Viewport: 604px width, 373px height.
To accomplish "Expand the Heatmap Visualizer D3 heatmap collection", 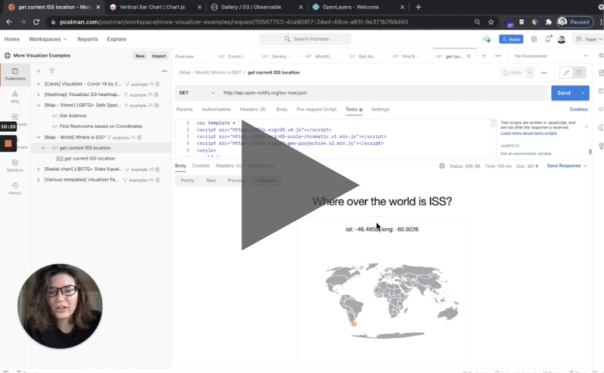I will click(x=38, y=95).
